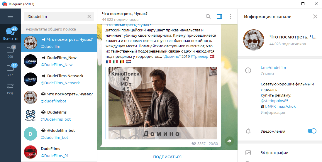Viewport: 322px width, 162px height.
Task: Close the channel information panel
Action: point(315,16)
